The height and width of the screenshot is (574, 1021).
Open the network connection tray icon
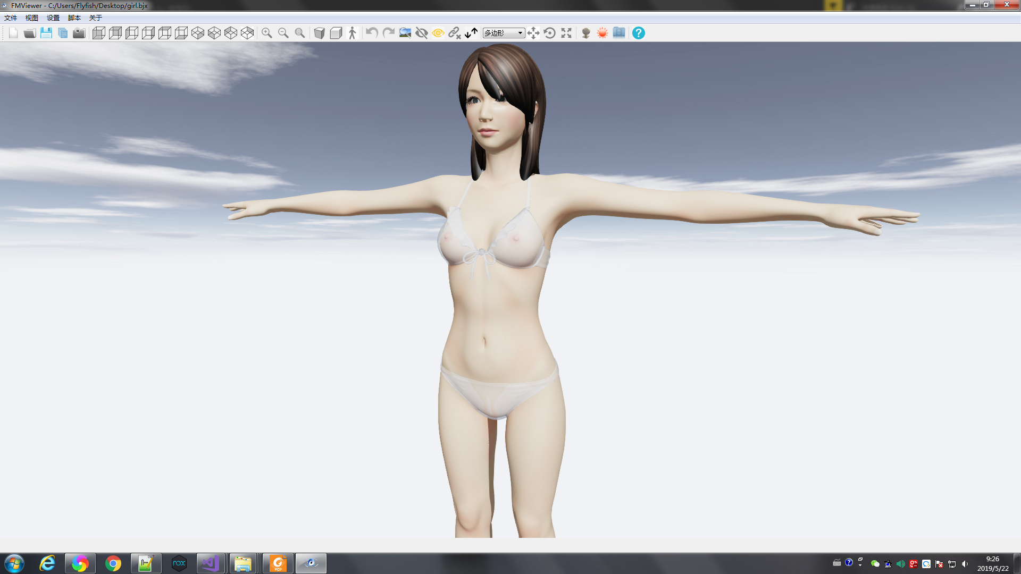952,564
